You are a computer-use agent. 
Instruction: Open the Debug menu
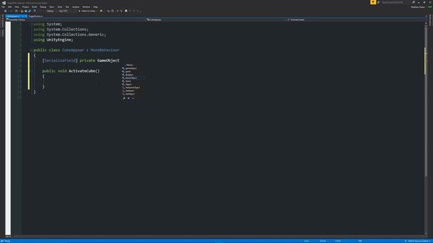pyautogui.click(x=43, y=7)
